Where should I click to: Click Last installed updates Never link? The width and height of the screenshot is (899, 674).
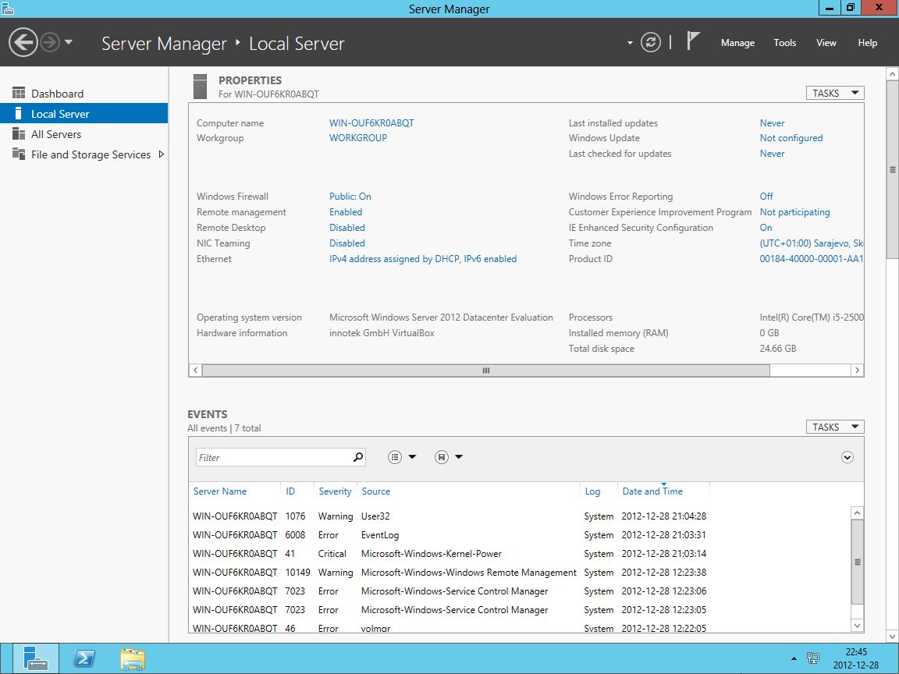[772, 122]
